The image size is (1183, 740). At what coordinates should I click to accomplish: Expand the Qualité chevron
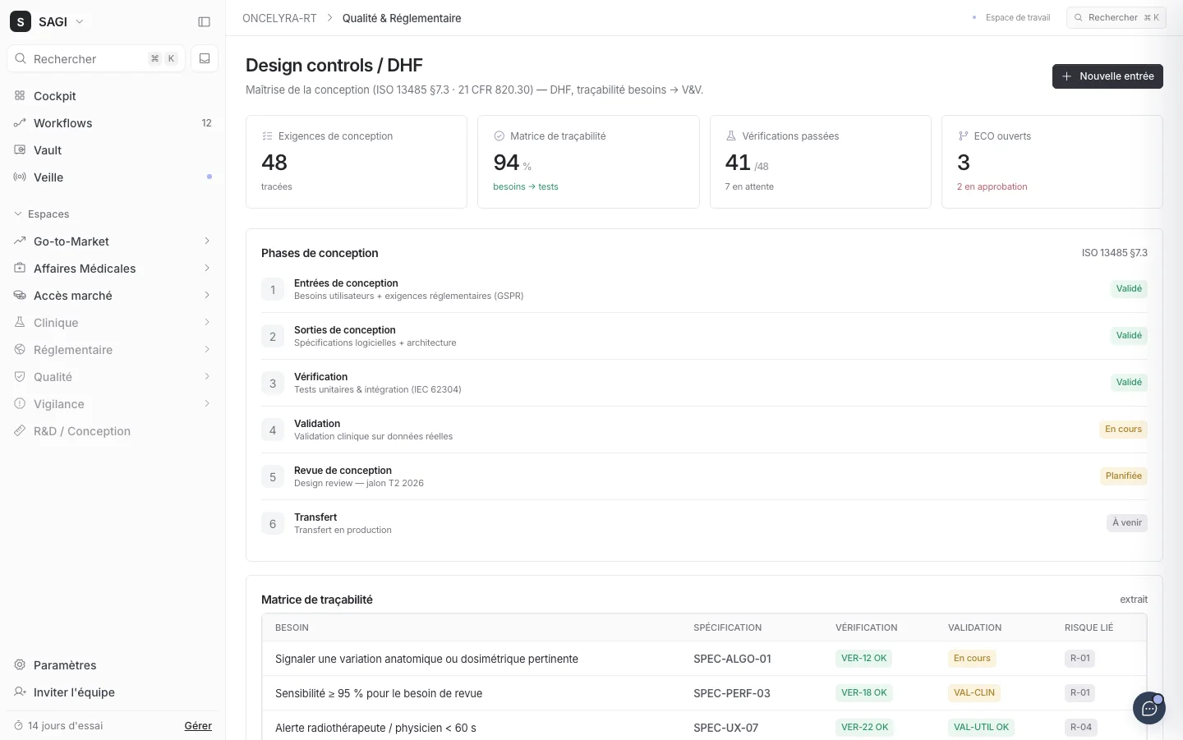click(207, 376)
